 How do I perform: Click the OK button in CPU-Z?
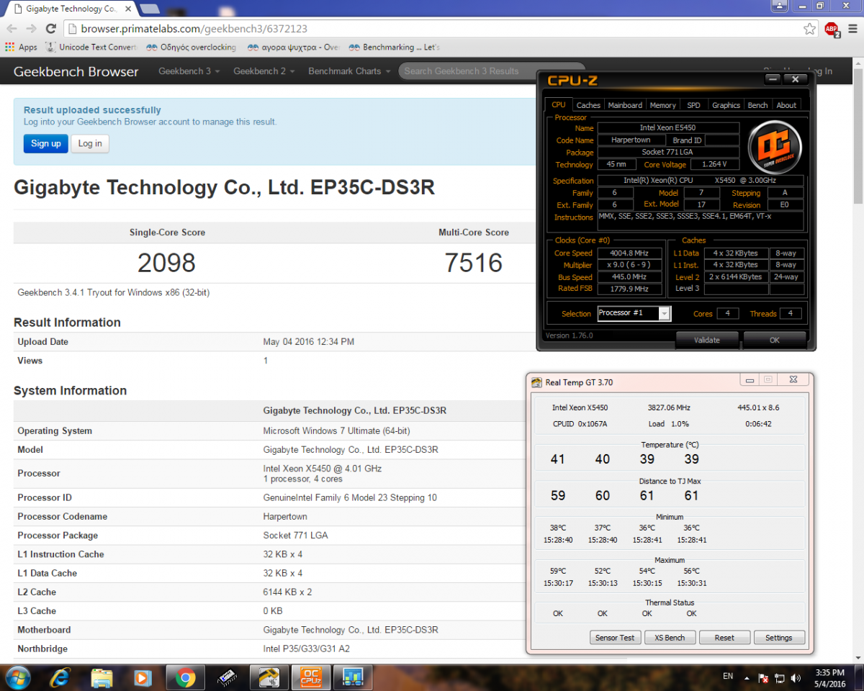(774, 340)
